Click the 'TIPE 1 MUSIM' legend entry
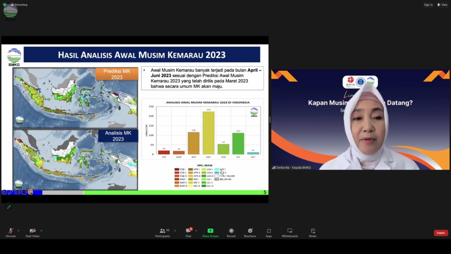This screenshot has width=451, height=254. tap(224, 176)
